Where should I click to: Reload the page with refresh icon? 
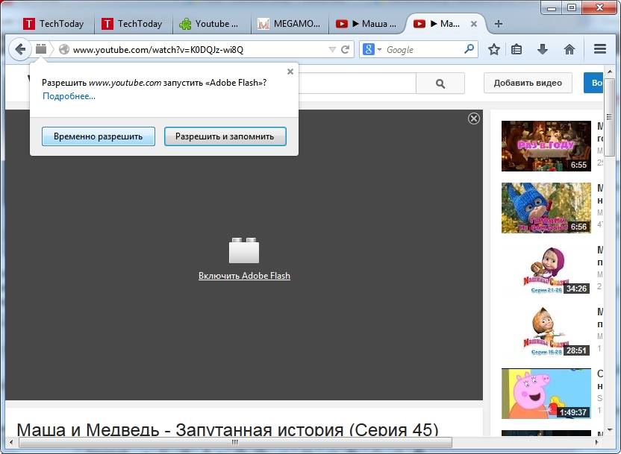coord(346,50)
